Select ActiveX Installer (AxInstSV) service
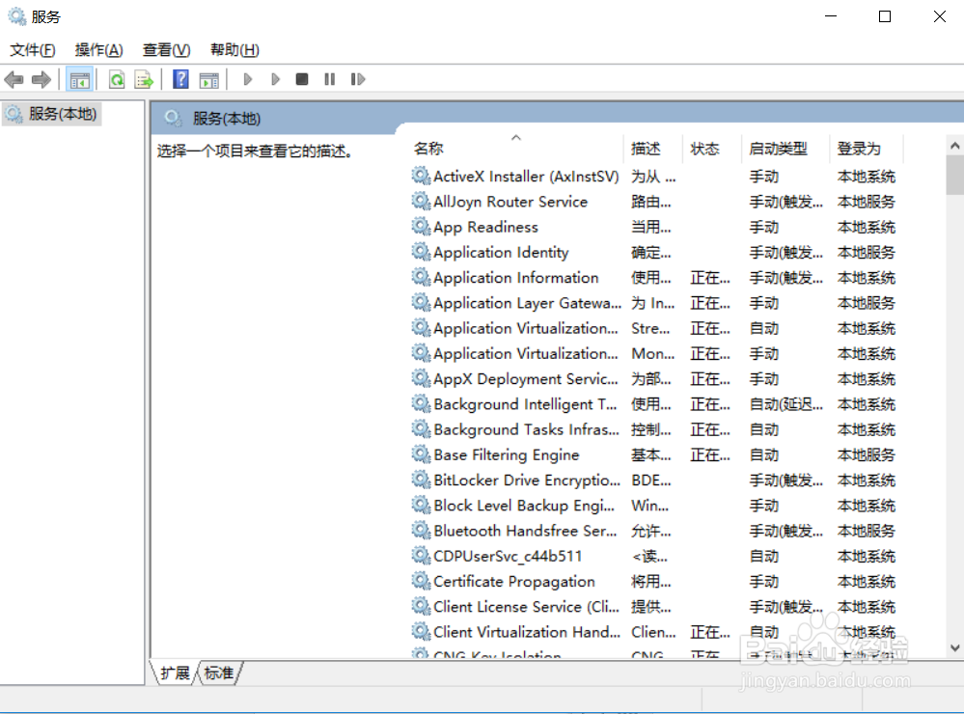This screenshot has width=964, height=714. [x=653, y=177]
